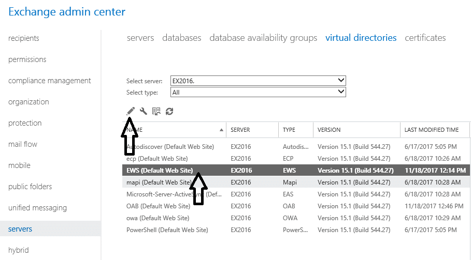Go to the hybrid section
The image size is (471, 260).
[x=19, y=250]
